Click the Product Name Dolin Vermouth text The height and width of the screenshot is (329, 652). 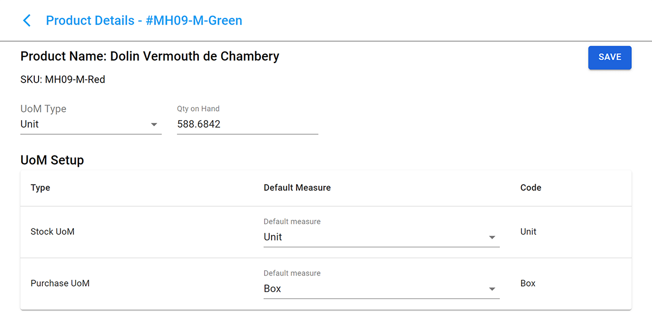coord(150,56)
